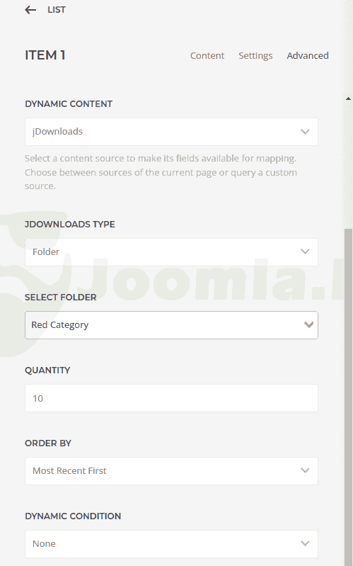Click the vertical scrollbar thumb

point(348,397)
